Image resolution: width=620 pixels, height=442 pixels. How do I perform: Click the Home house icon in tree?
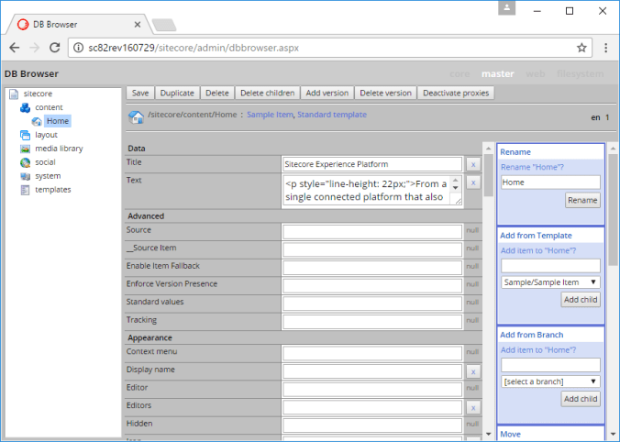pos(37,121)
